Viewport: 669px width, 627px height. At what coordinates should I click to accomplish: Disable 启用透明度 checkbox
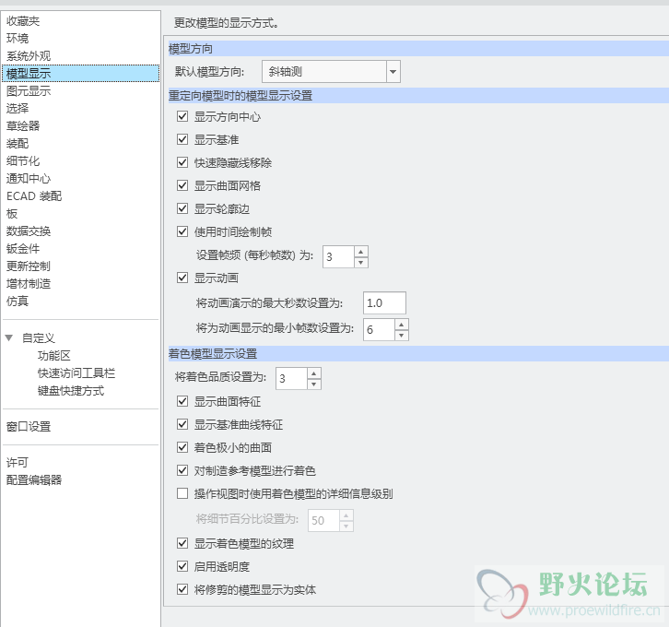pos(182,566)
